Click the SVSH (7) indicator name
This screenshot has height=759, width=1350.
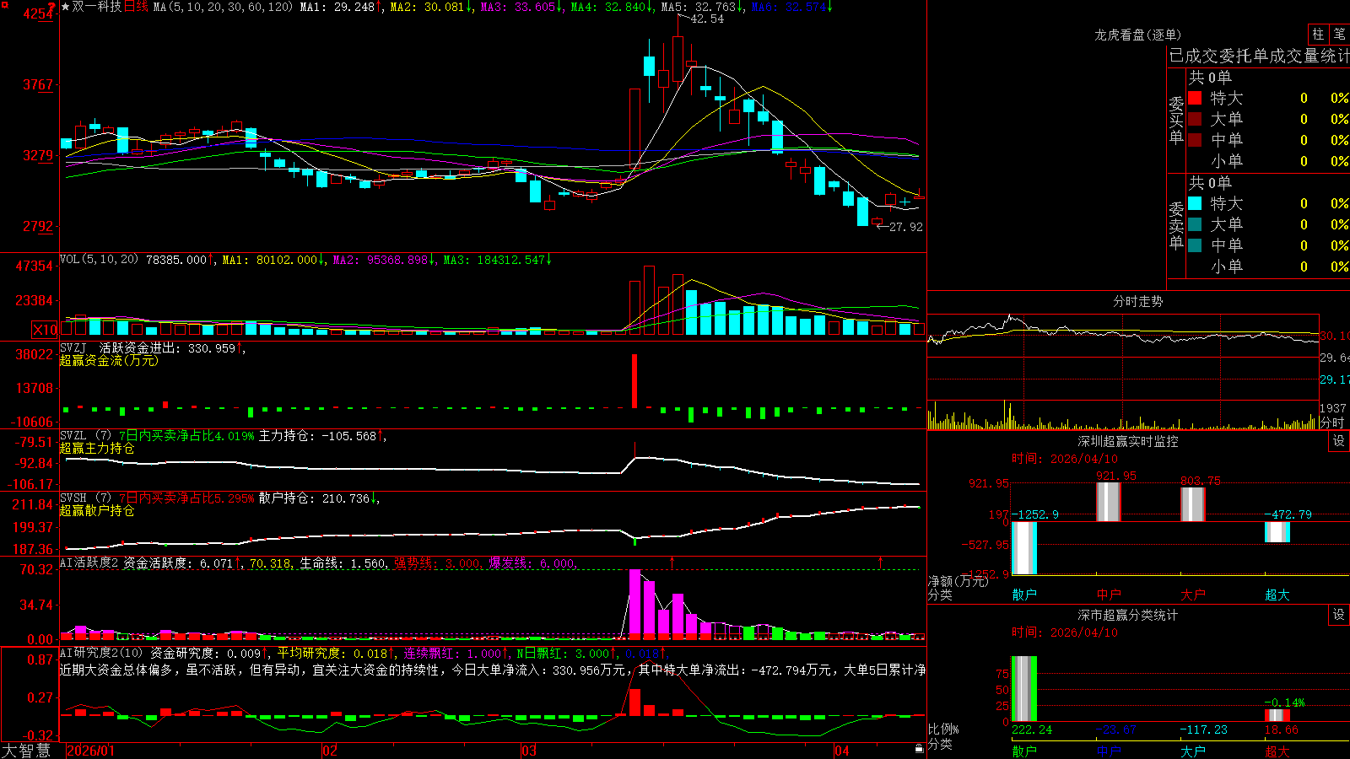point(85,498)
